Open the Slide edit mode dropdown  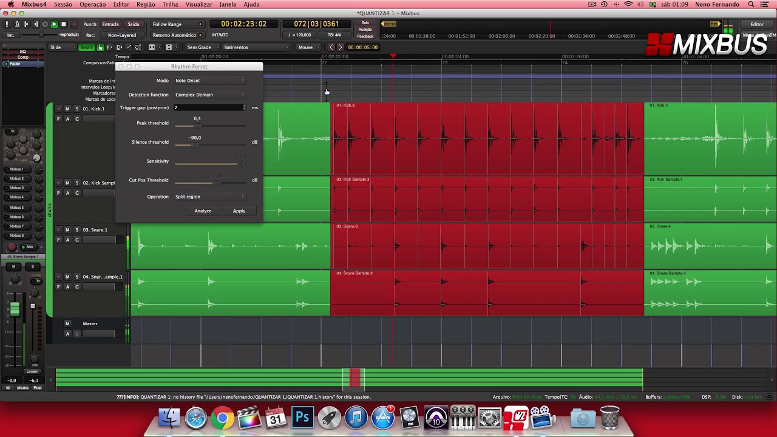point(63,47)
